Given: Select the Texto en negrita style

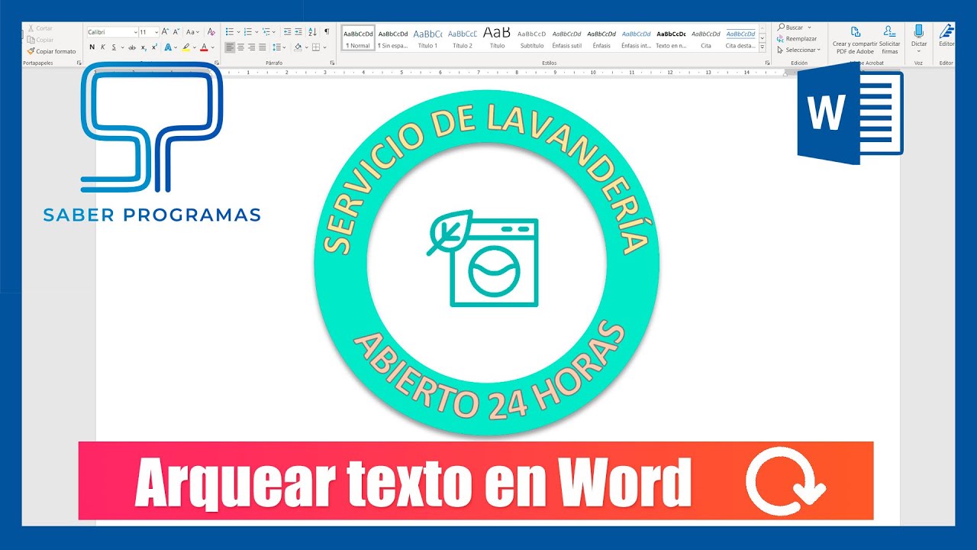Looking at the screenshot, I should (x=671, y=40).
